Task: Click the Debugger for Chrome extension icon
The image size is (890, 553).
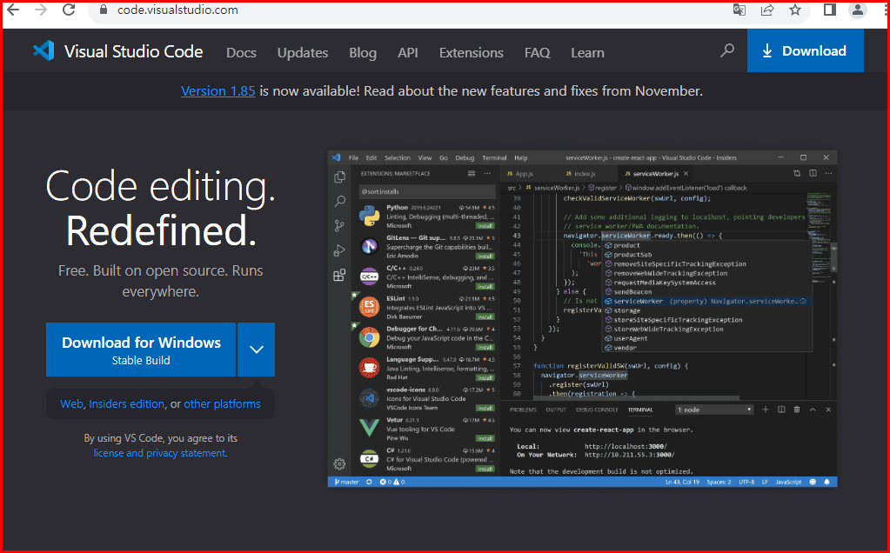Action: click(370, 337)
